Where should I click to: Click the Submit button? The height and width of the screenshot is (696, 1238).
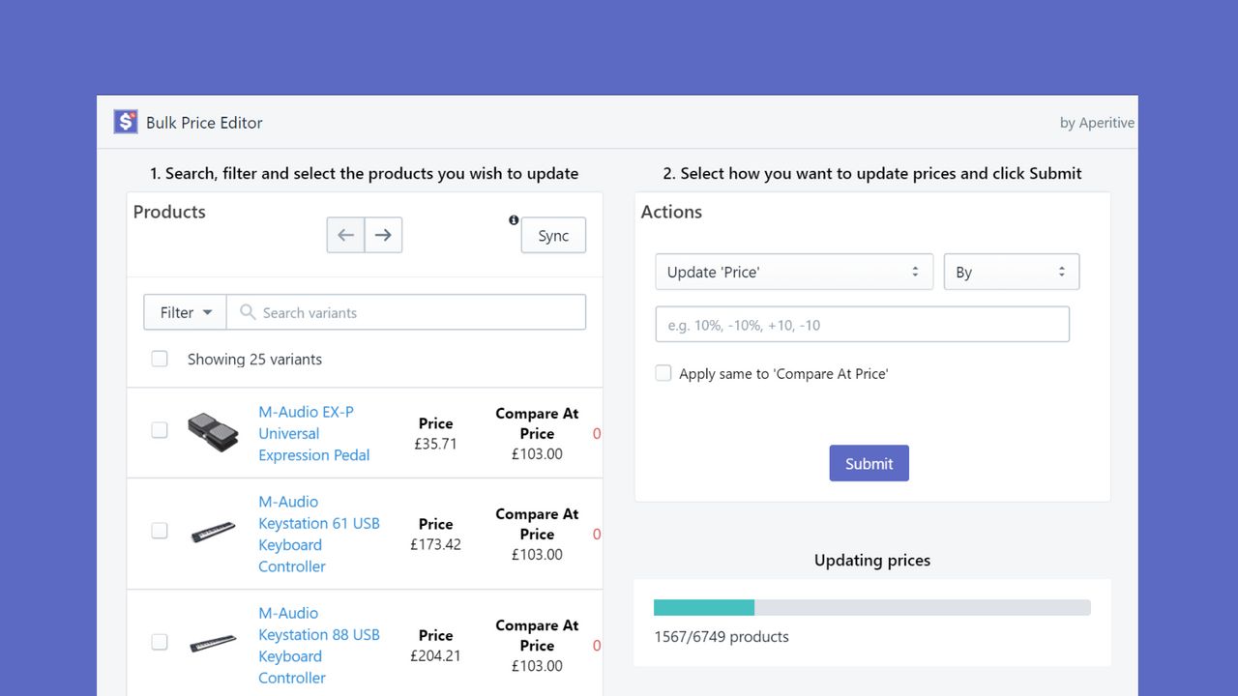click(x=869, y=463)
